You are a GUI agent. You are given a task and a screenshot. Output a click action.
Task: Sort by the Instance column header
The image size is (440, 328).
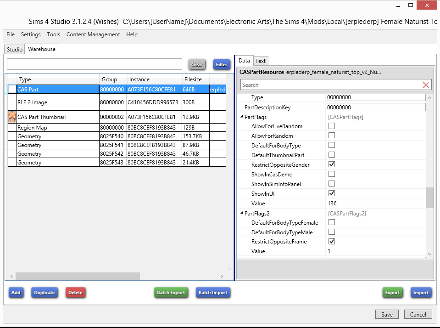coord(154,79)
